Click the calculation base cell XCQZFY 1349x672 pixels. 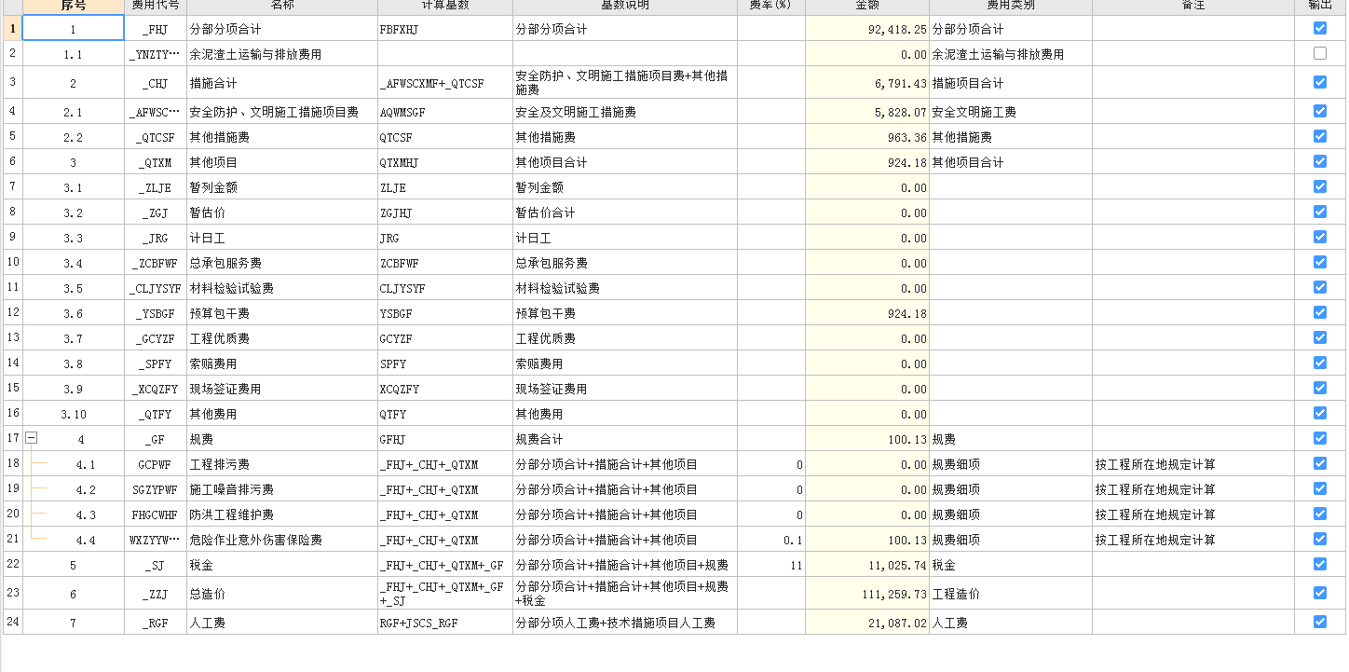point(444,389)
